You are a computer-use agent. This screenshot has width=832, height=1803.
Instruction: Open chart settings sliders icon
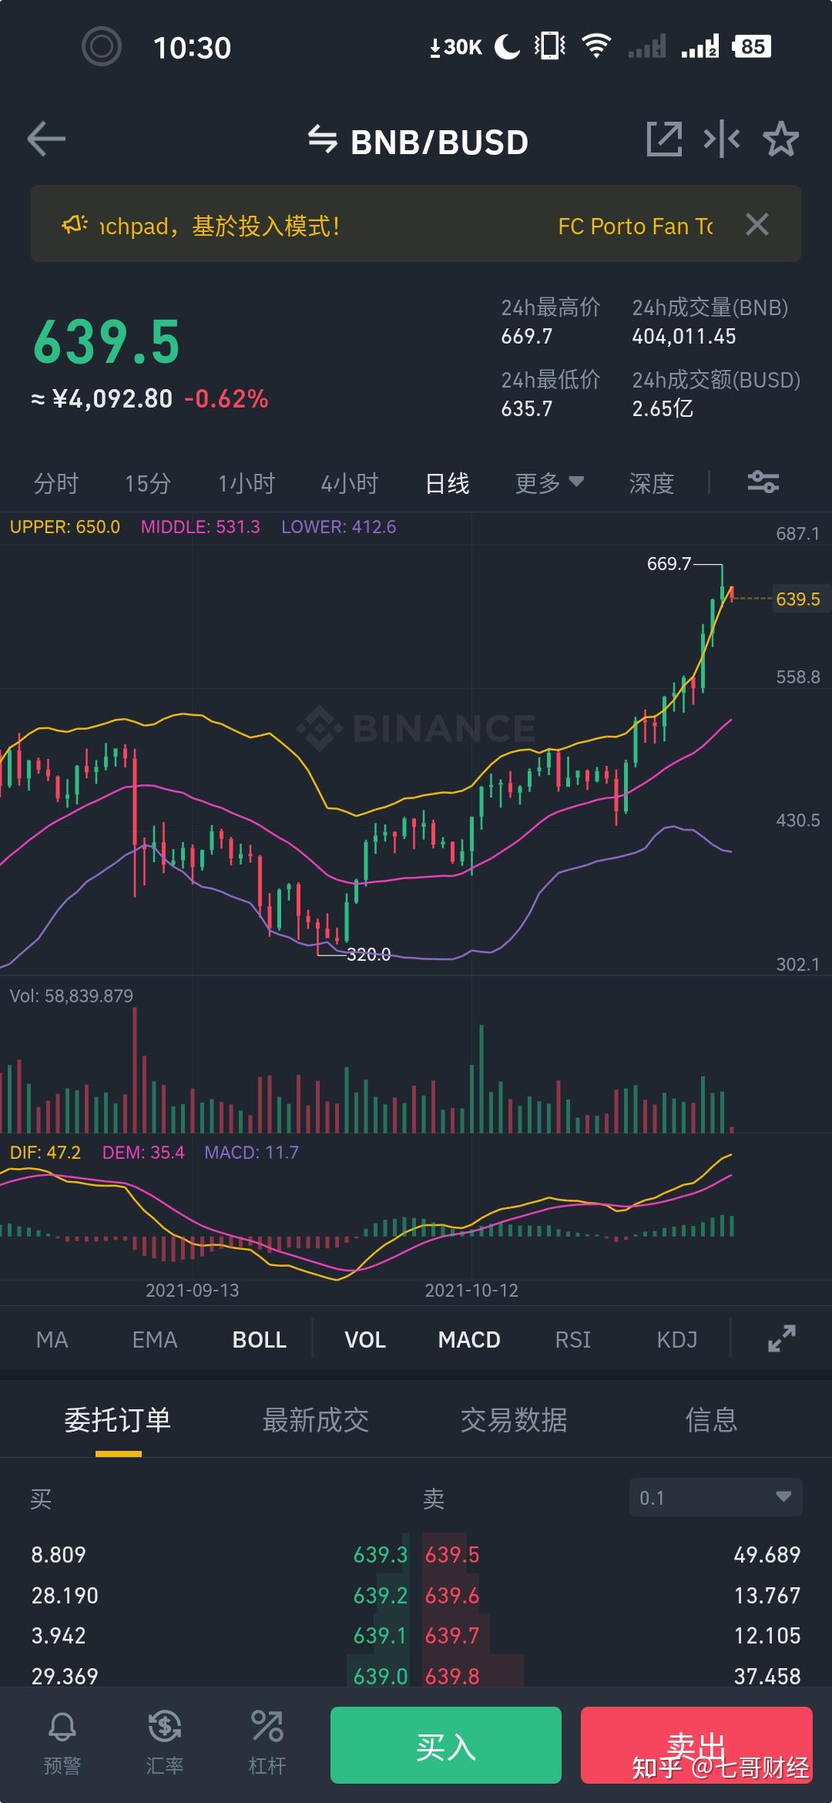point(763,482)
